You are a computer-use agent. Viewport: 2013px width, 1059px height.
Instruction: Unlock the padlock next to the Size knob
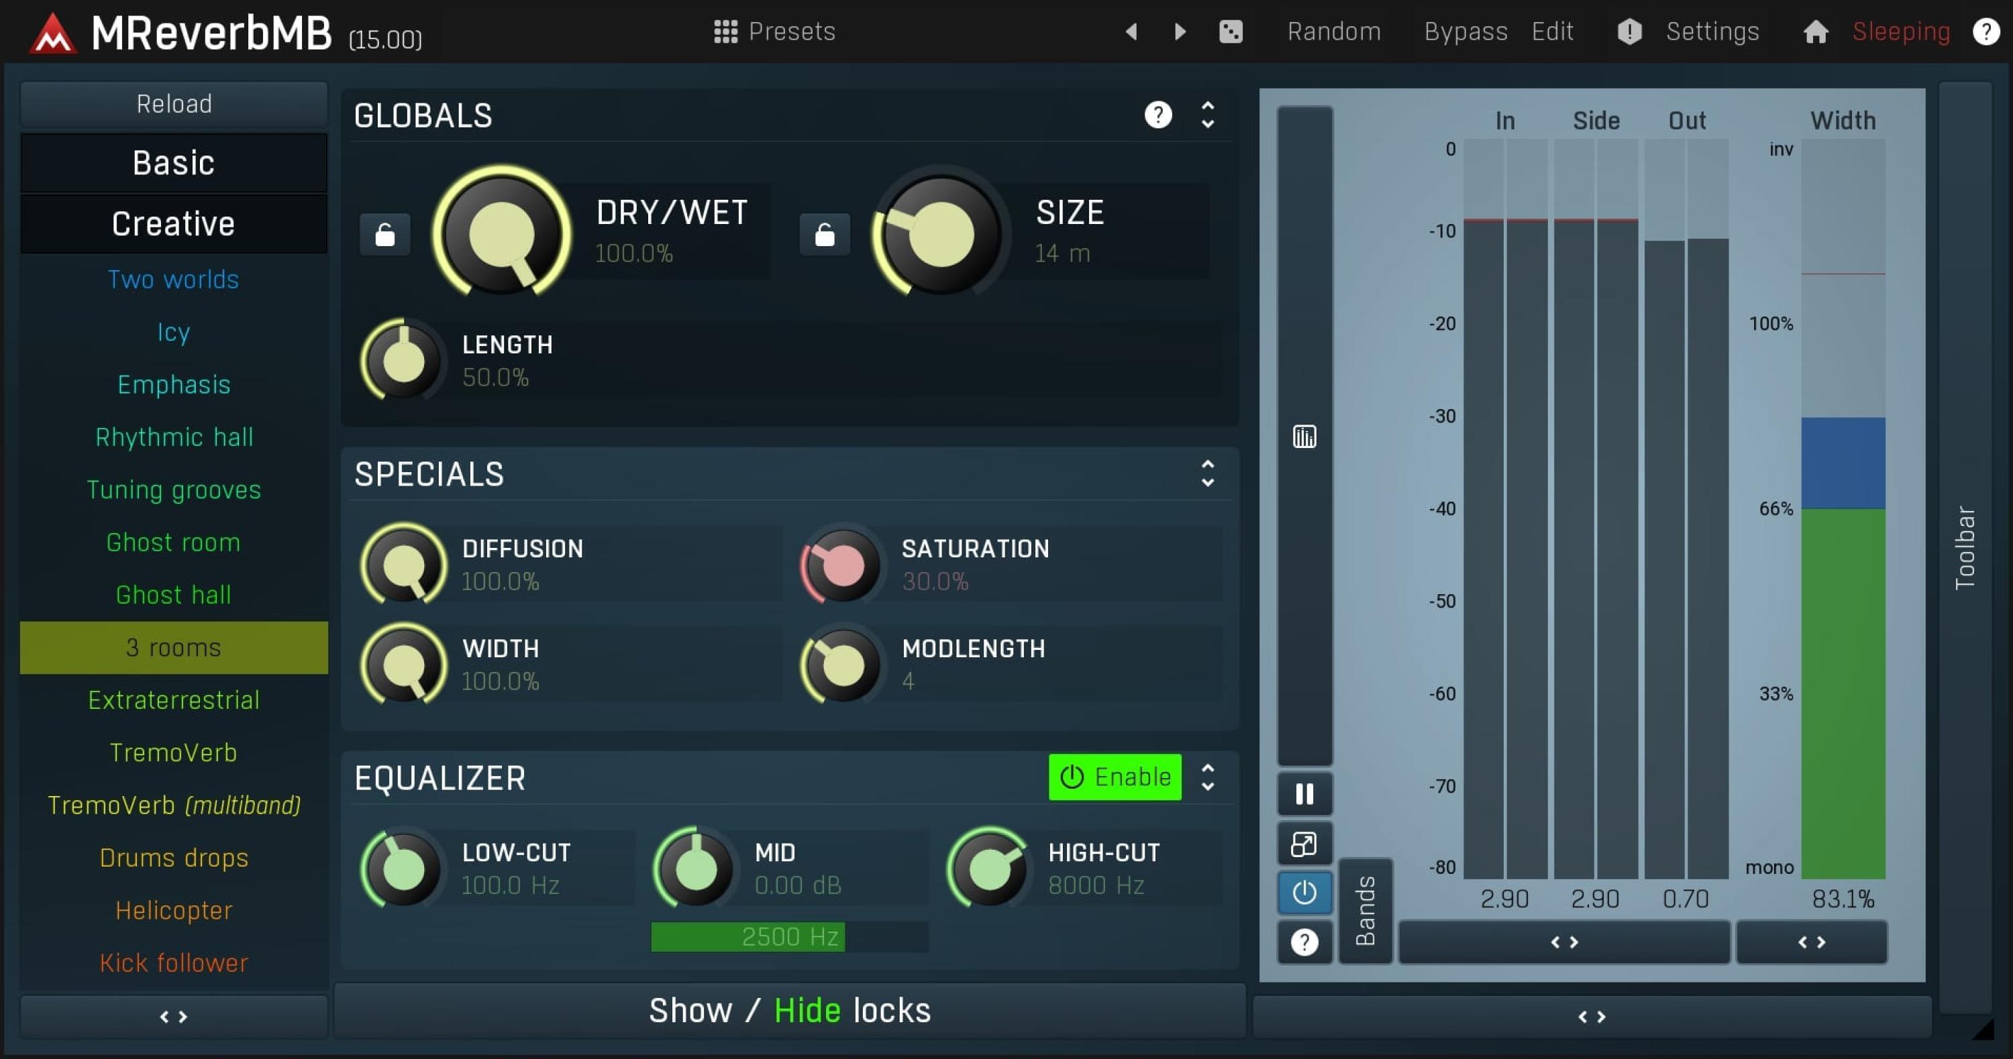pos(825,233)
